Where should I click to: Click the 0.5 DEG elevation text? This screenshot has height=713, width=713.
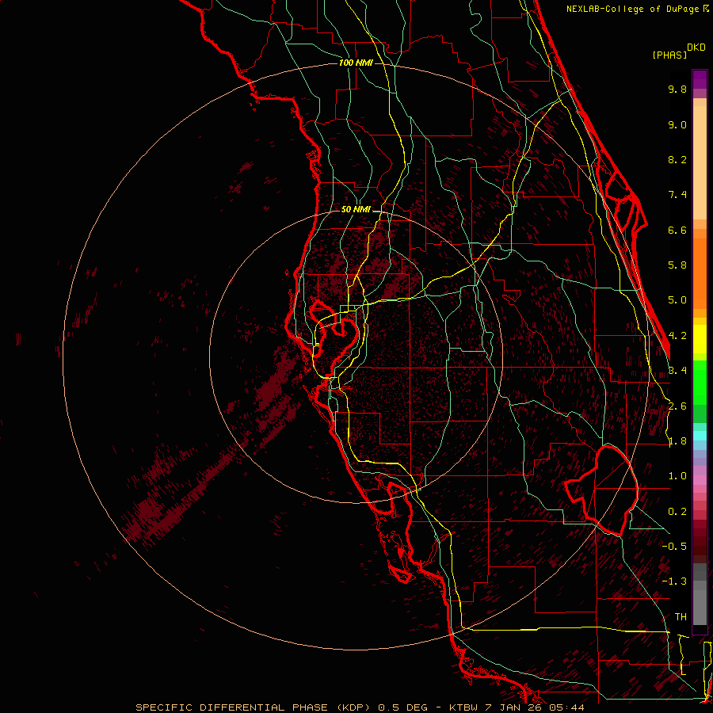click(x=403, y=707)
